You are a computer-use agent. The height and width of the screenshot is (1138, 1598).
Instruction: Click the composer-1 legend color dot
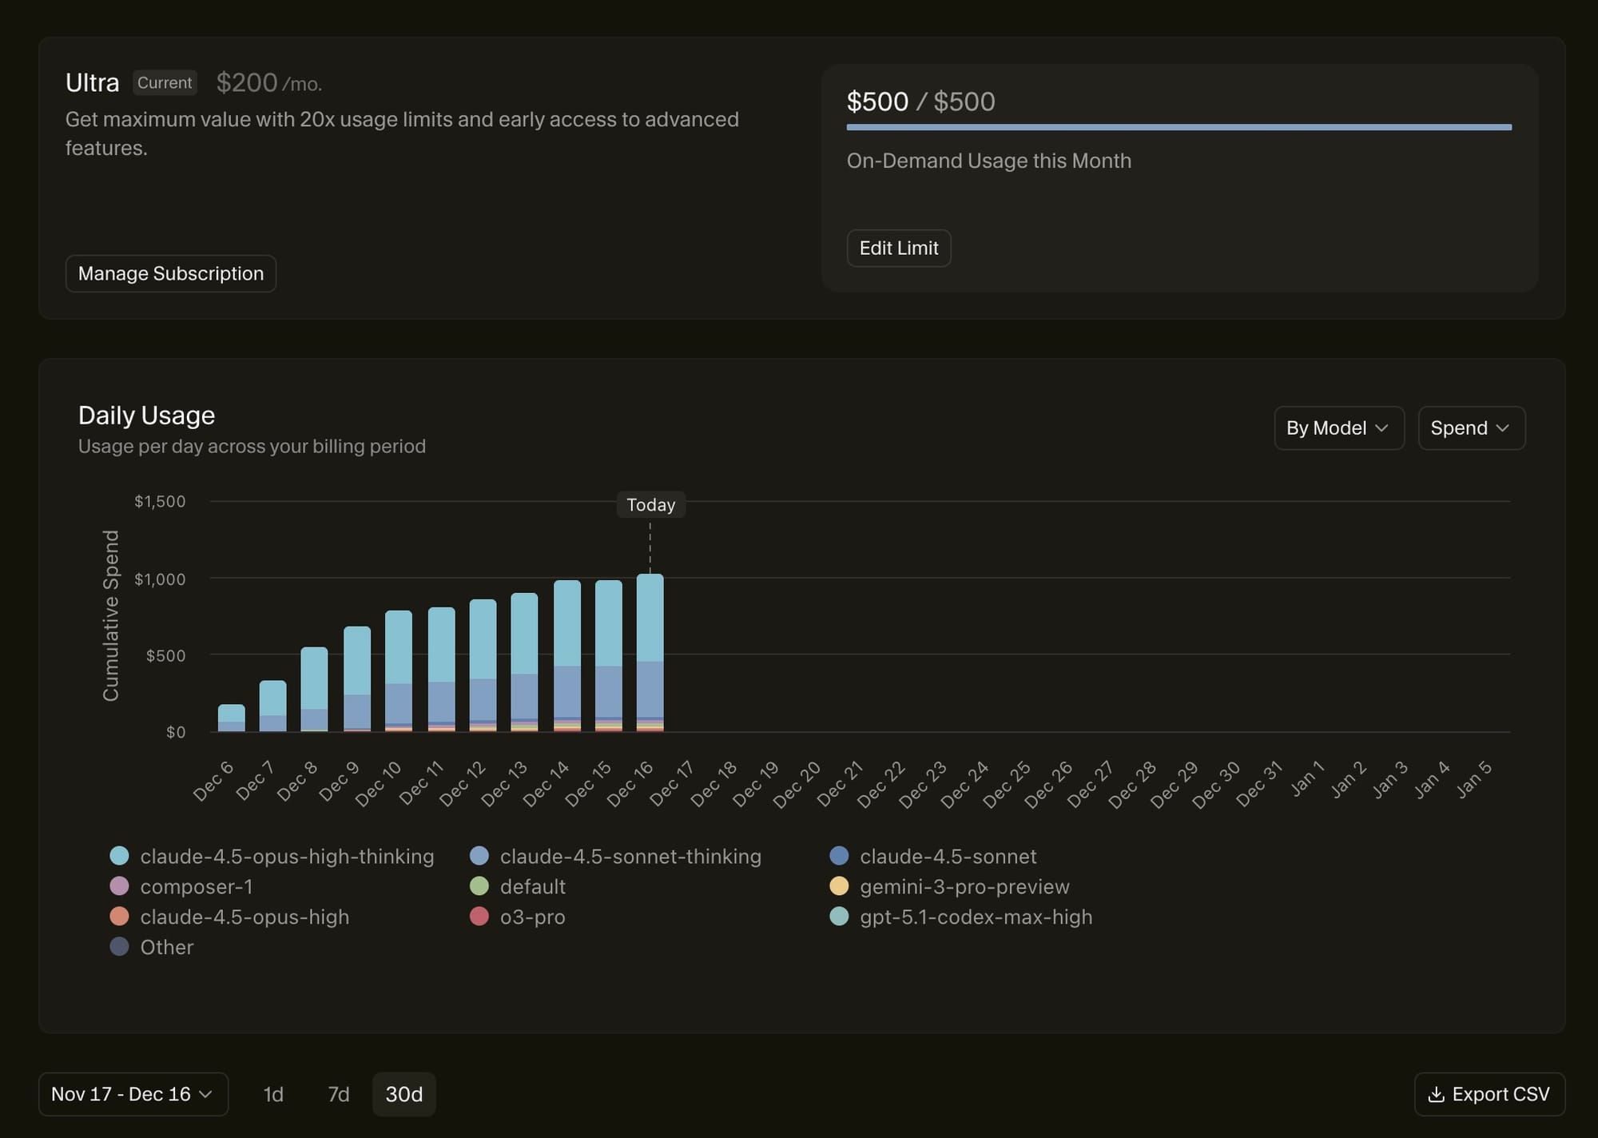pos(119,886)
